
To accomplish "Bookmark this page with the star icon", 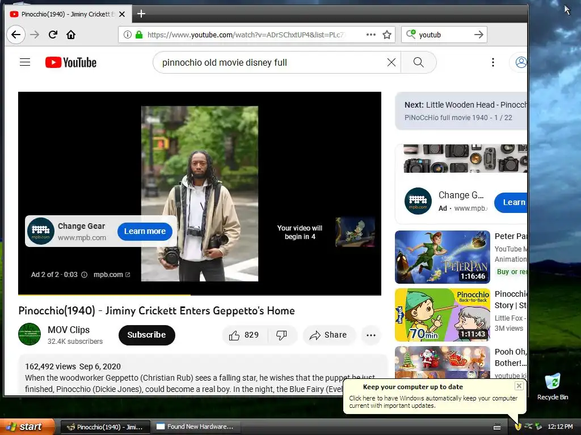I will tap(387, 35).
